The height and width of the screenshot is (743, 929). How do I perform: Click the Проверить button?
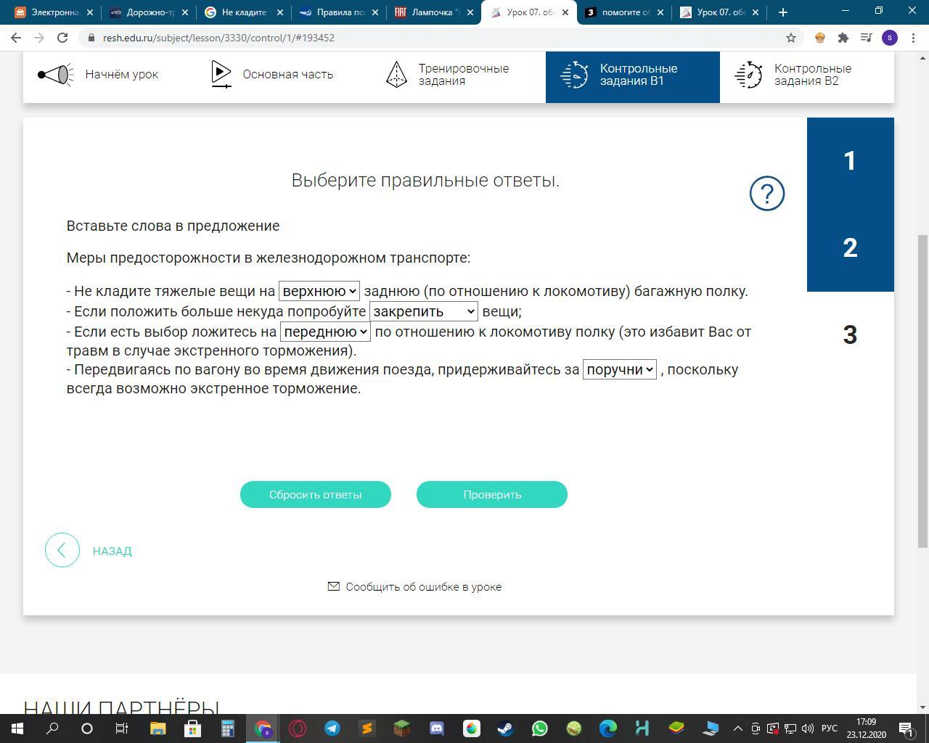pyautogui.click(x=492, y=494)
